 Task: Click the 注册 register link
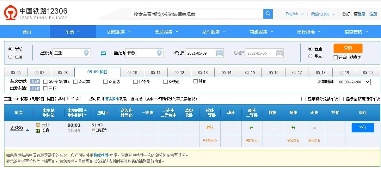(x=373, y=14)
